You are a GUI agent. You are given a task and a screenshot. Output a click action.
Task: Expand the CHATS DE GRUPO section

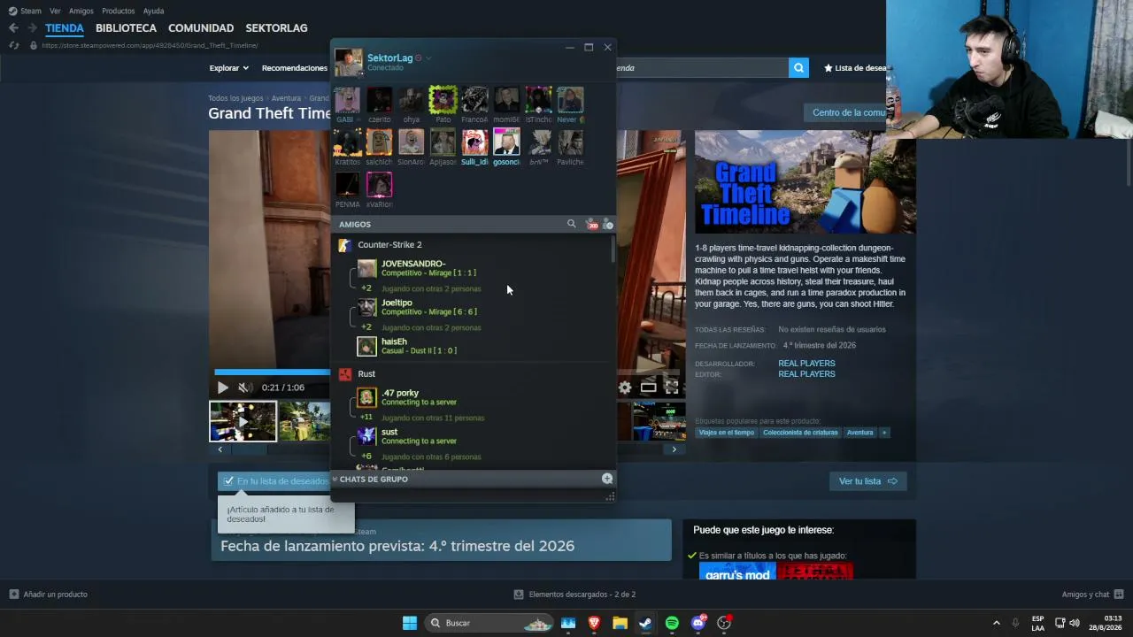coord(374,480)
